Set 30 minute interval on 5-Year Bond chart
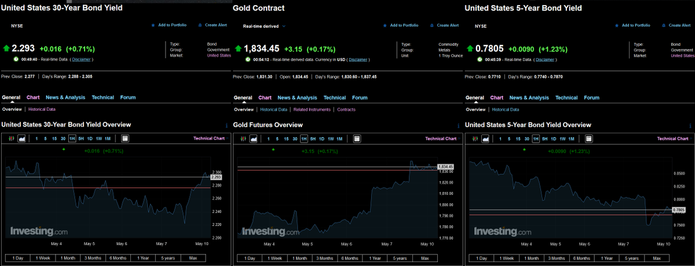Image resolution: width=695 pixels, height=266 pixels. [x=526, y=139]
